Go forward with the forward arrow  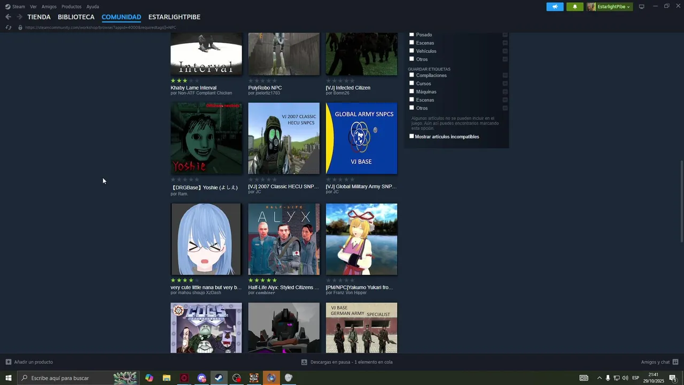[19, 17]
